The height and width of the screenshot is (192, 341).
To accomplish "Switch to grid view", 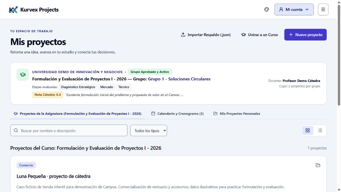I will pos(308,131).
